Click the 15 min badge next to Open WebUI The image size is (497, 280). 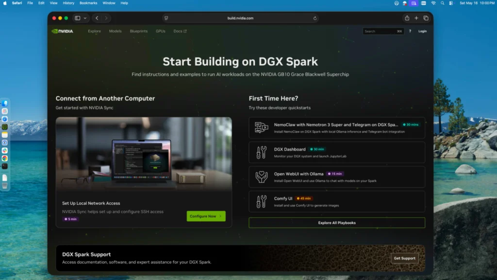[335, 174]
